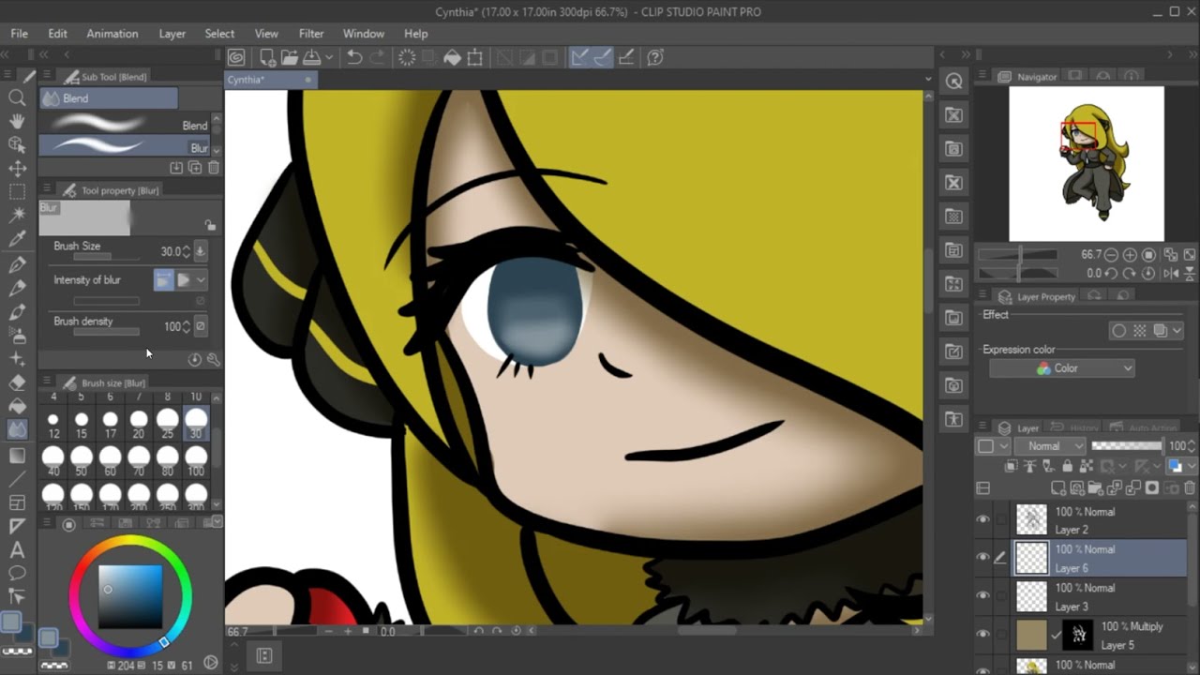Click the Delete sub tool trash icon
The image size is (1200, 675).
pyautogui.click(x=214, y=168)
